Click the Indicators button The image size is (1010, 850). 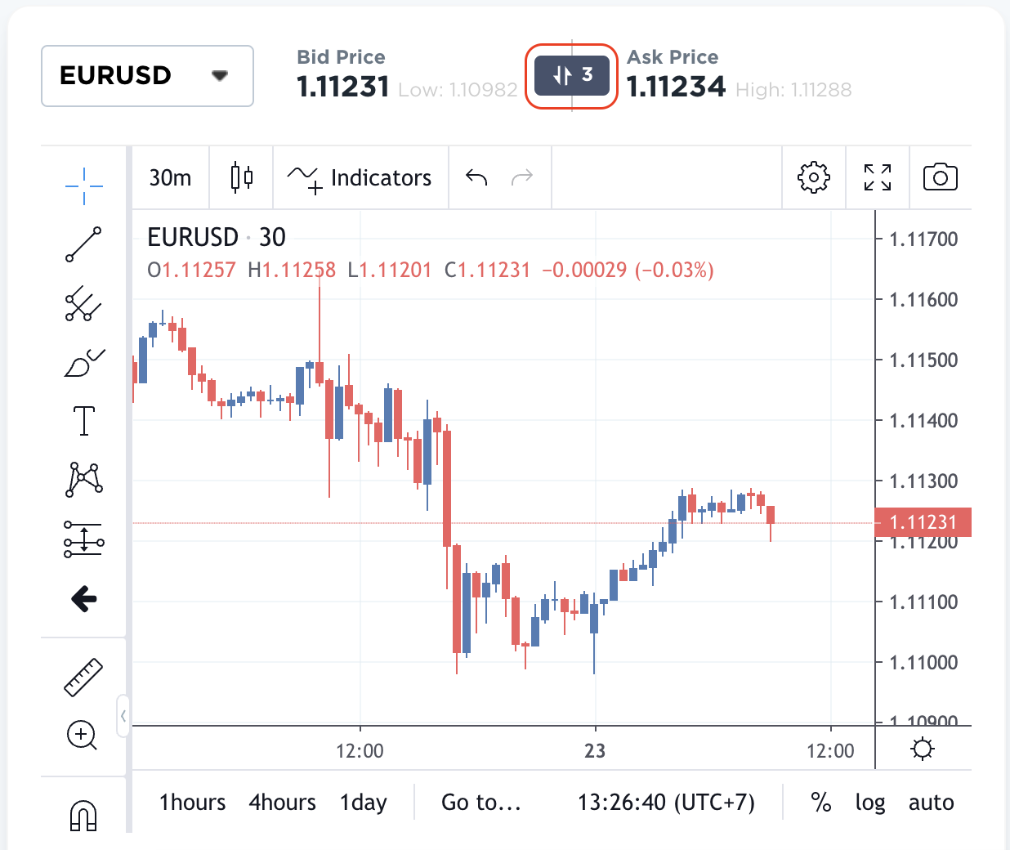click(x=360, y=177)
